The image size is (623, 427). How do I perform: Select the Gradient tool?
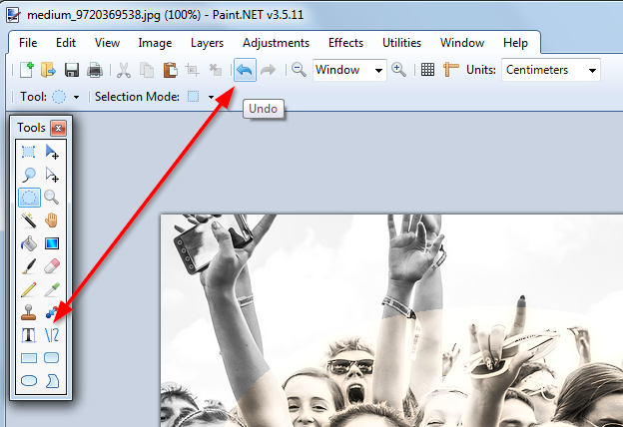pyautogui.click(x=52, y=243)
